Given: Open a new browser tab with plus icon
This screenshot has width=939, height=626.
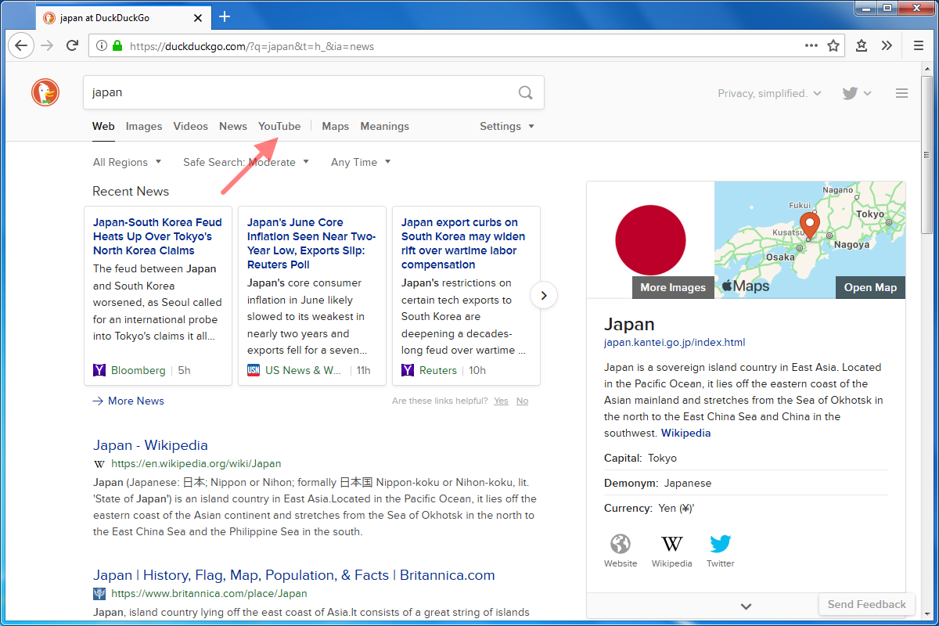Looking at the screenshot, I should pyautogui.click(x=225, y=16).
